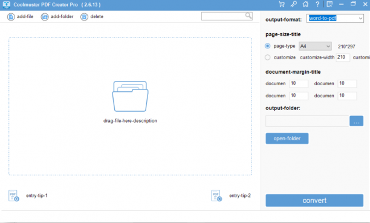Click the delete label in toolbar

[x=97, y=16]
